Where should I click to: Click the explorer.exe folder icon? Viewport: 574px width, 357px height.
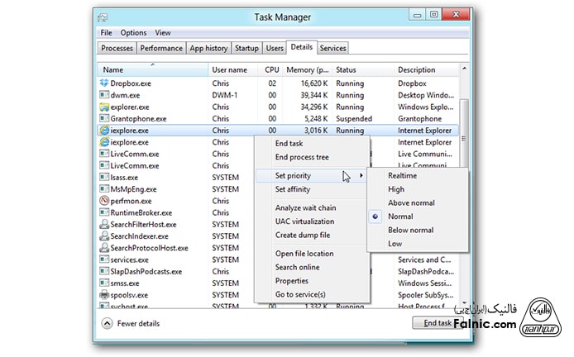[104, 107]
